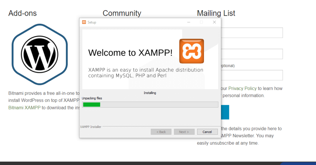Screen dimensions: 316x165
Task: Click the installation progress bar
Action: tap(150, 104)
